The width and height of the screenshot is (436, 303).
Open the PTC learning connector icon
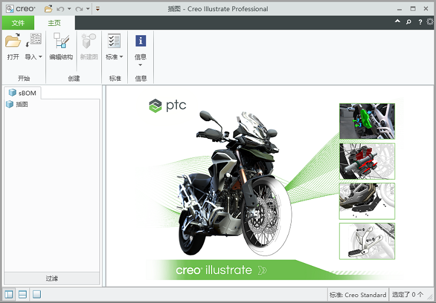point(430,21)
